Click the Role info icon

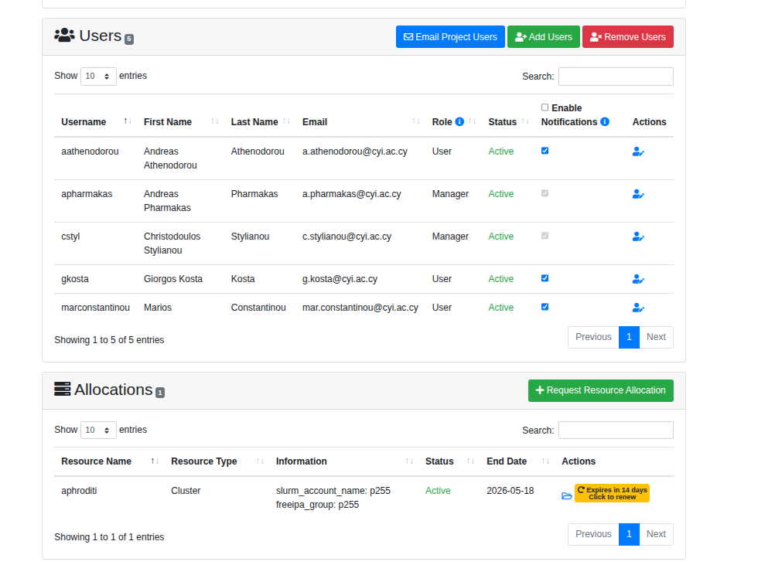(459, 121)
